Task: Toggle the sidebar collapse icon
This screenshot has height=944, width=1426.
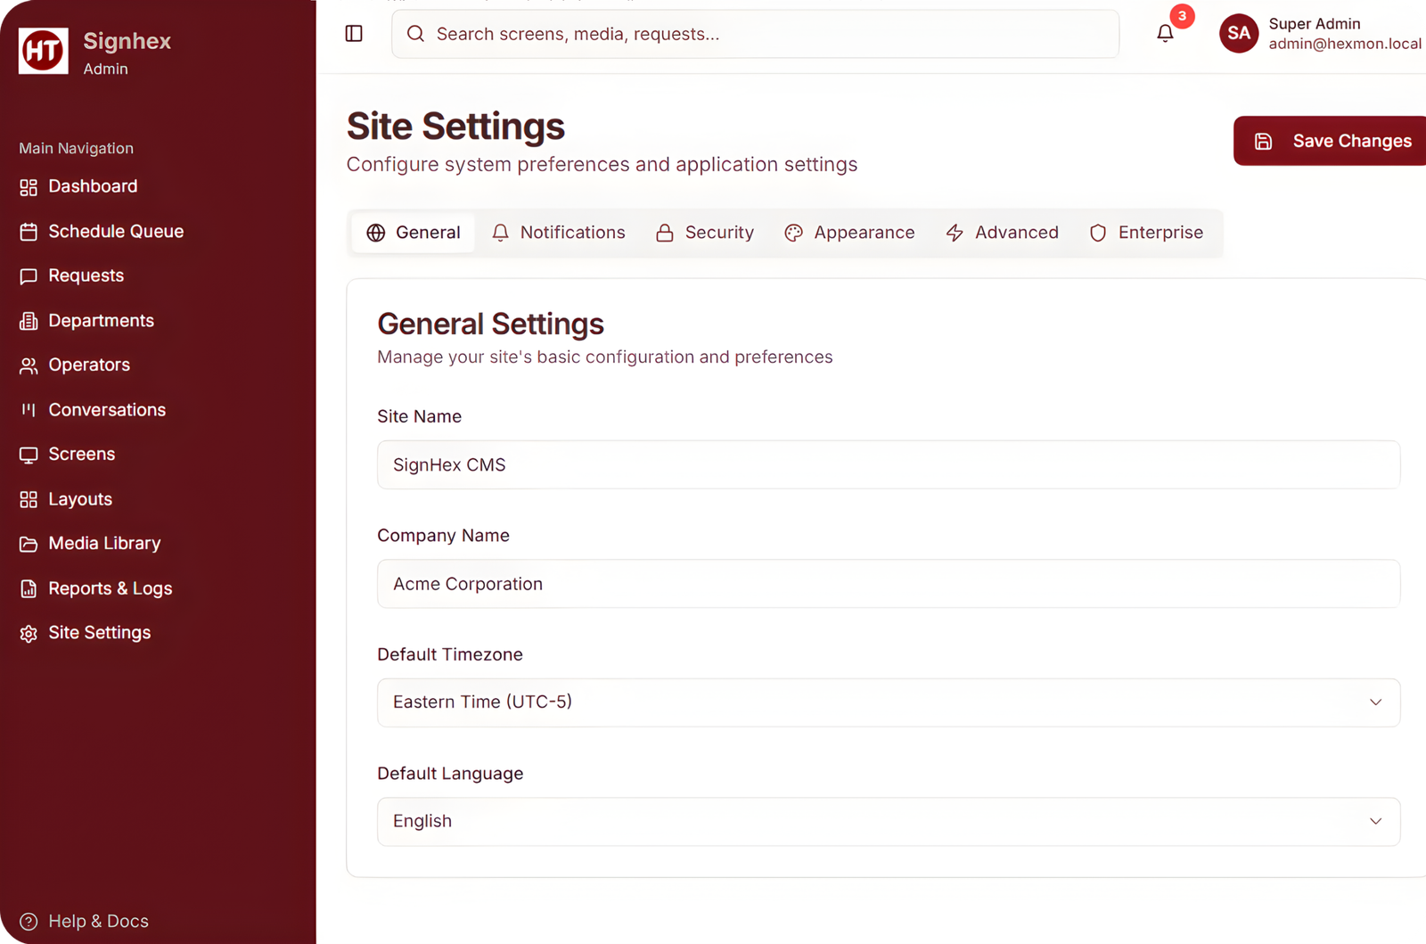Action: (x=354, y=34)
